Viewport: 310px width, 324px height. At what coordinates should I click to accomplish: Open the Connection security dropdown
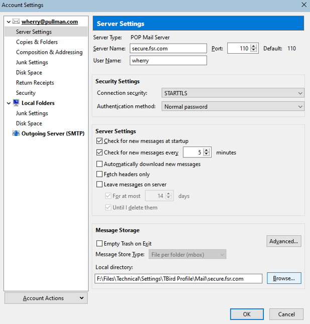(x=233, y=93)
